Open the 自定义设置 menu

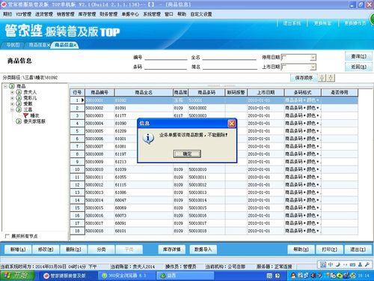point(201,14)
